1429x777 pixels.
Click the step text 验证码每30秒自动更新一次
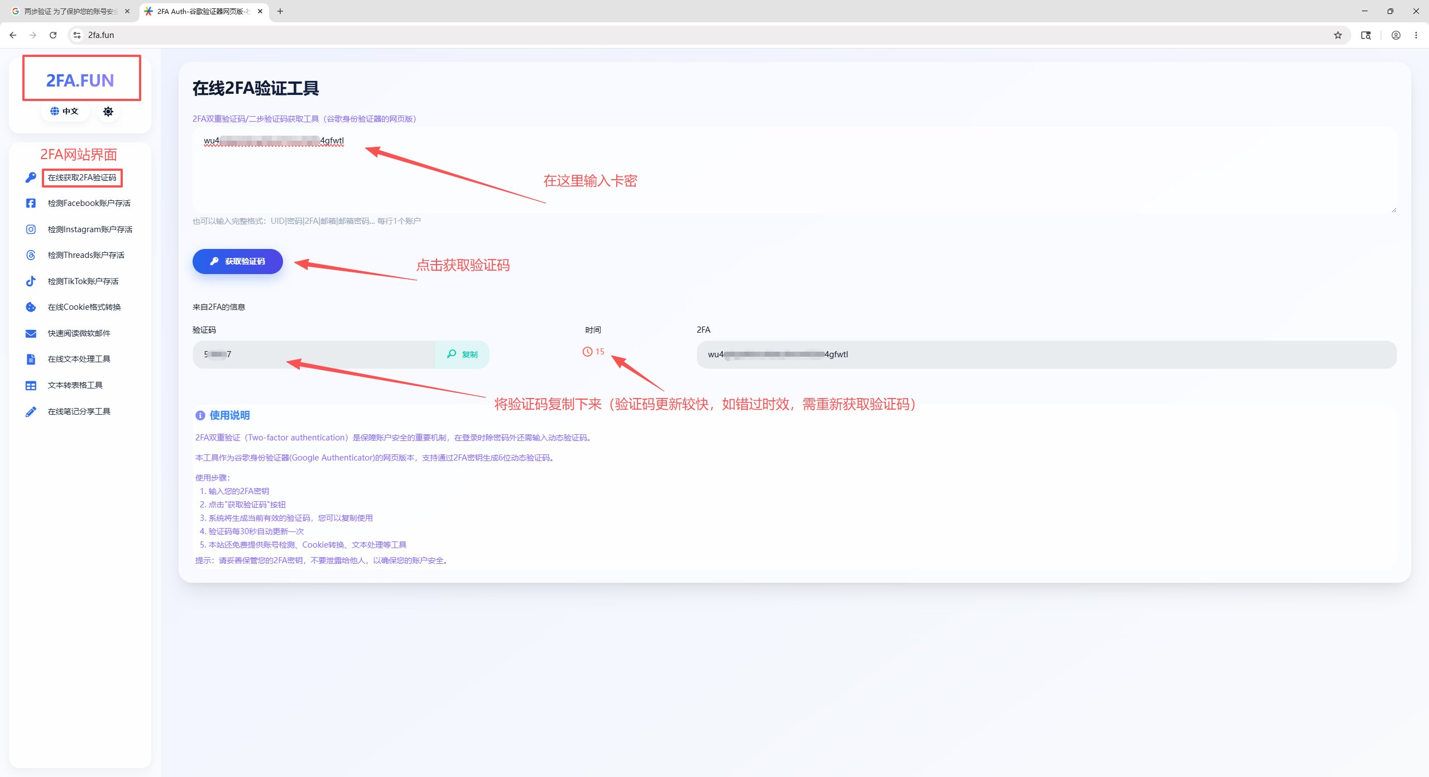point(256,531)
